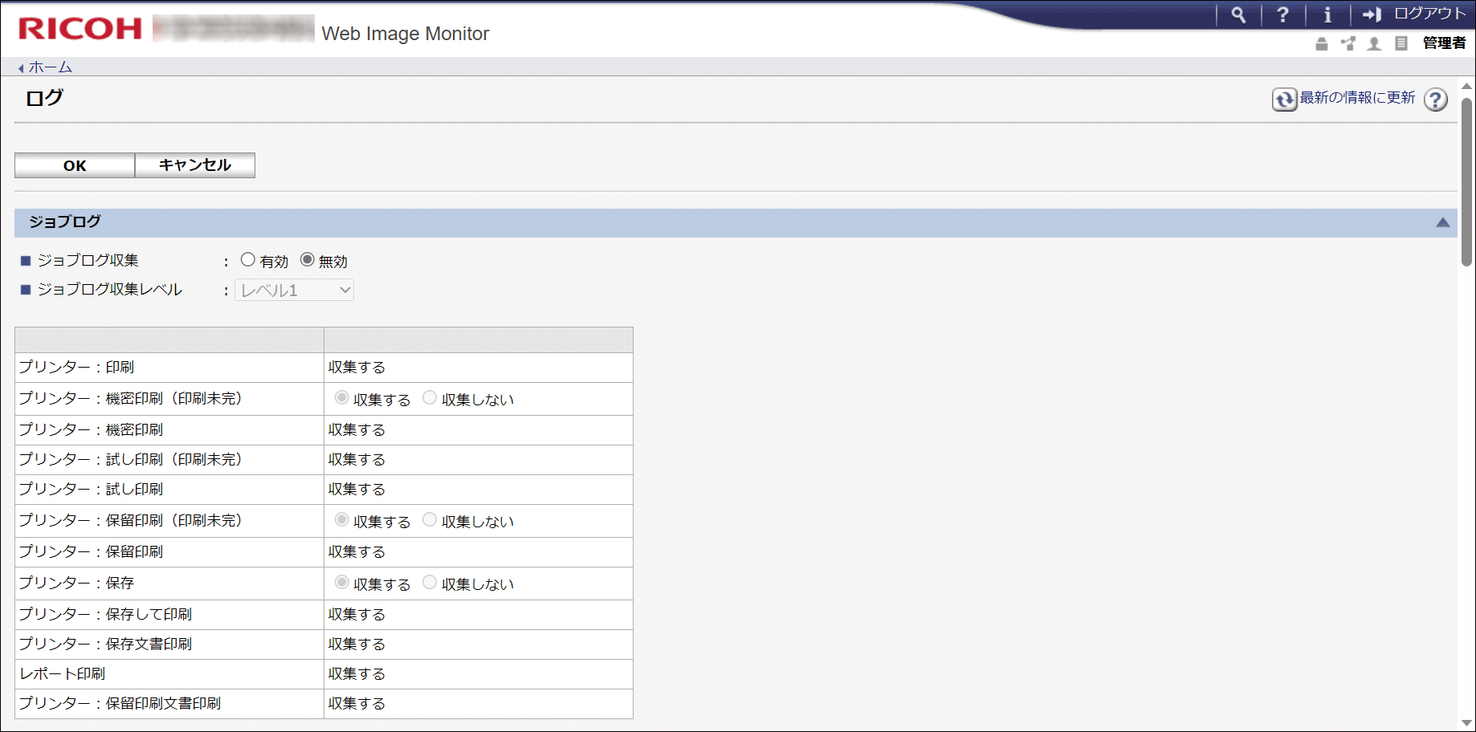Click the home back arrow icon
Viewport: 1476px width, 732px height.
[x=21, y=68]
